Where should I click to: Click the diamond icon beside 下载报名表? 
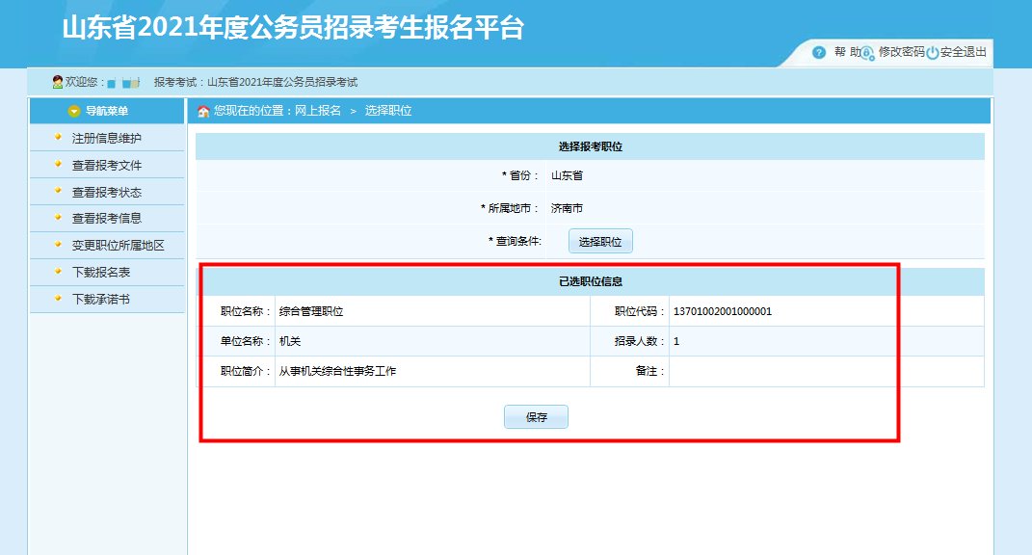(58, 273)
